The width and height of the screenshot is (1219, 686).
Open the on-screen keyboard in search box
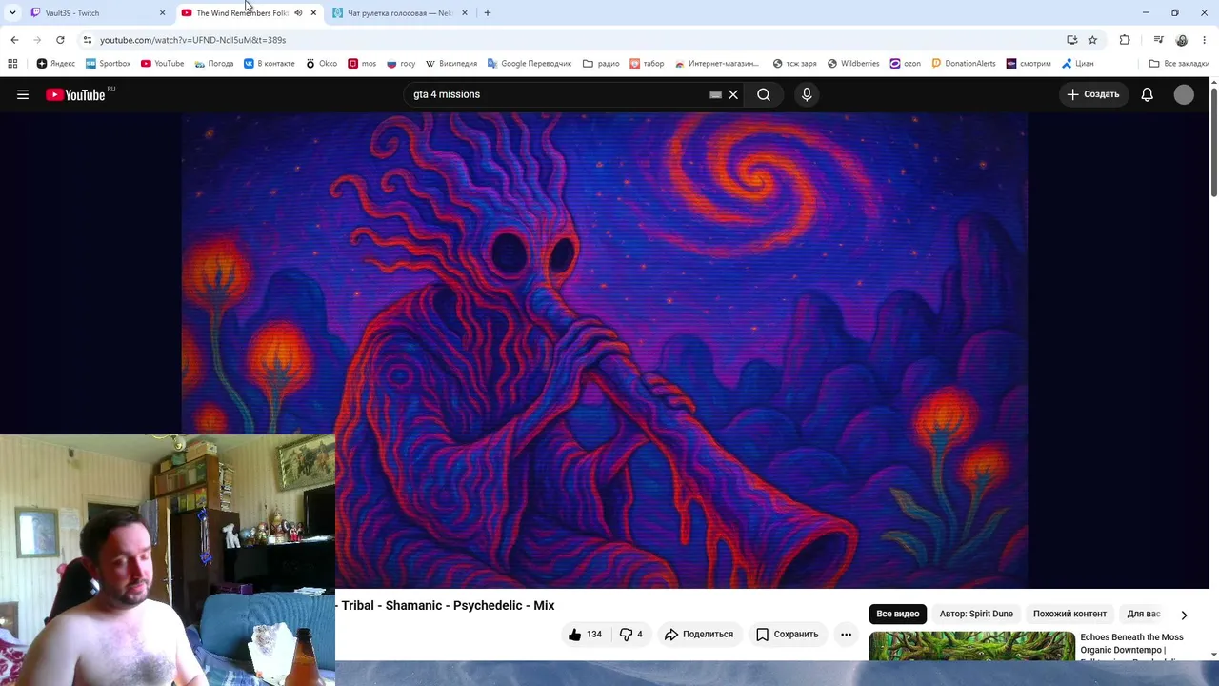[x=715, y=94]
